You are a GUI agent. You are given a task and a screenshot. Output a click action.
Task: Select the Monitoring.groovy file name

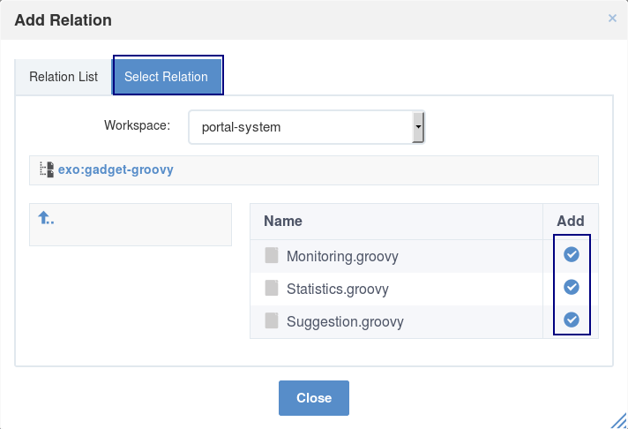coord(342,257)
